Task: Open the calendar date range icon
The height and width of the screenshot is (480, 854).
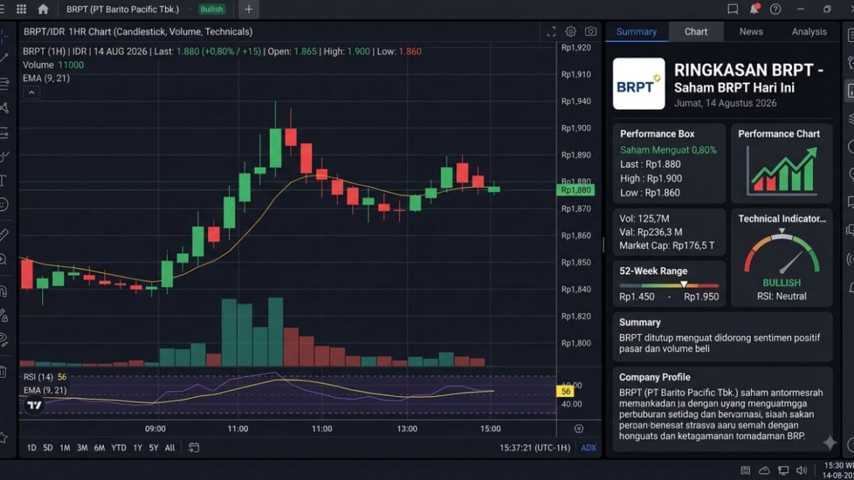Action: click(x=194, y=447)
